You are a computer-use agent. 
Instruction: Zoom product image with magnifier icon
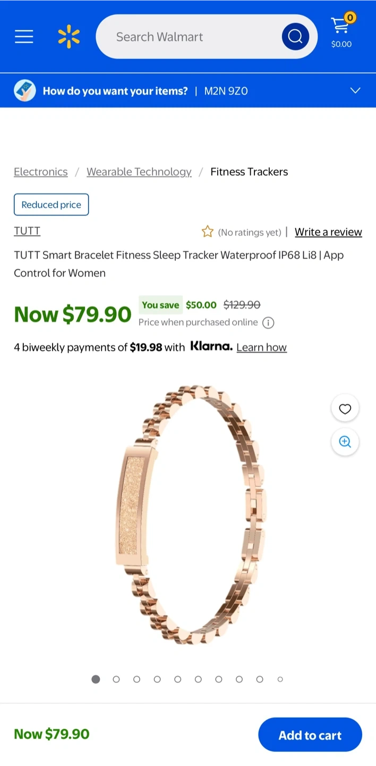tap(345, 442)
